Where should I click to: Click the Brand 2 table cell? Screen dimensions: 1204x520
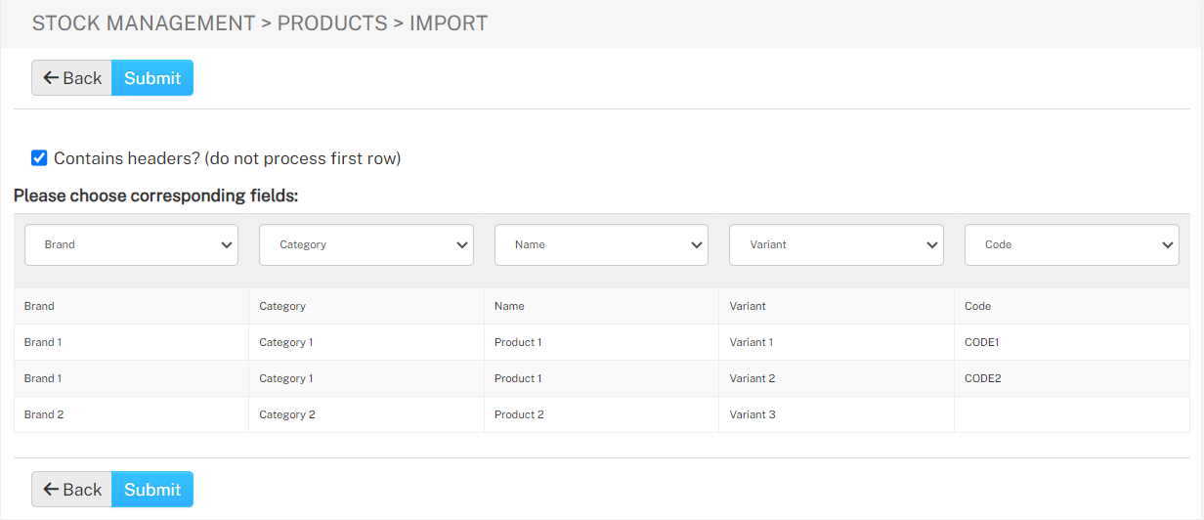131,414
